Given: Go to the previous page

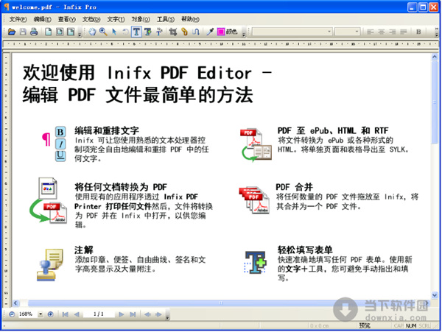Looking at the screenshot, I should point(77,314).
